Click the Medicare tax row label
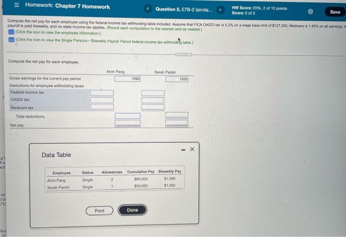The width and height of the screenshot is (346, 237). [22, 108]
